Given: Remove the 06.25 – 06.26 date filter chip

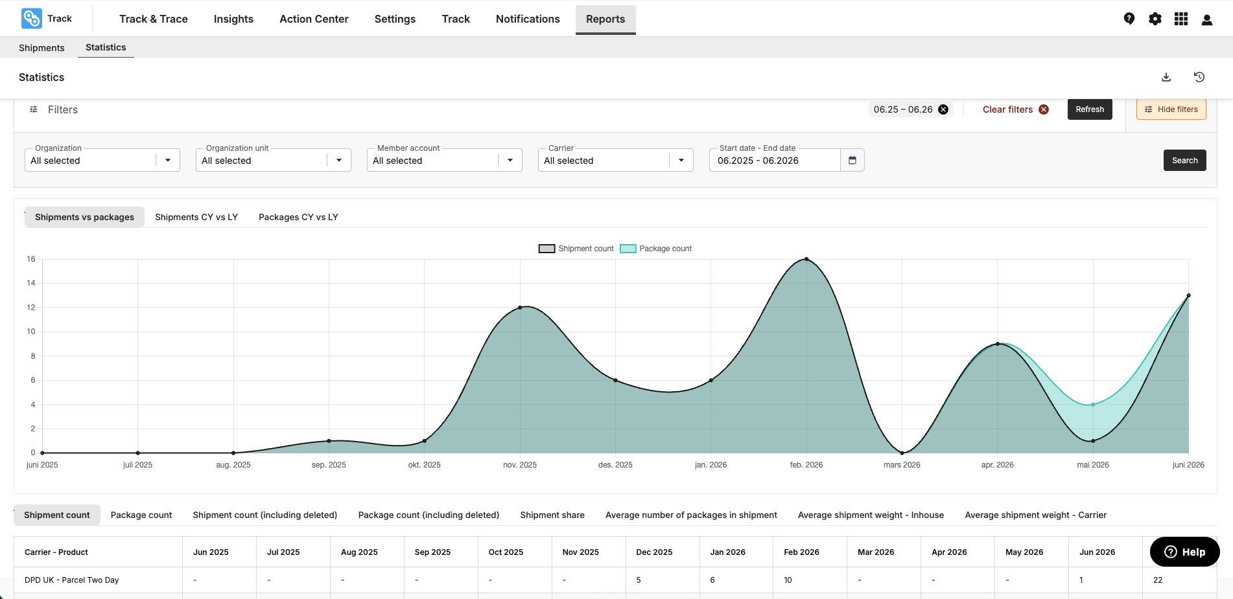Looking at the screenshot, I should [943, 109].
